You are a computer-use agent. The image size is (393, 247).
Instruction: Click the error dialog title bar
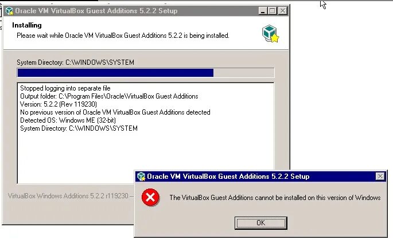coord(260,177)
